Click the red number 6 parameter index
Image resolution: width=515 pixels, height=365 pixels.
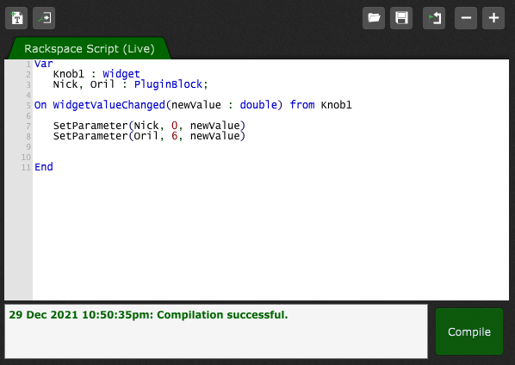pos(174,136)
